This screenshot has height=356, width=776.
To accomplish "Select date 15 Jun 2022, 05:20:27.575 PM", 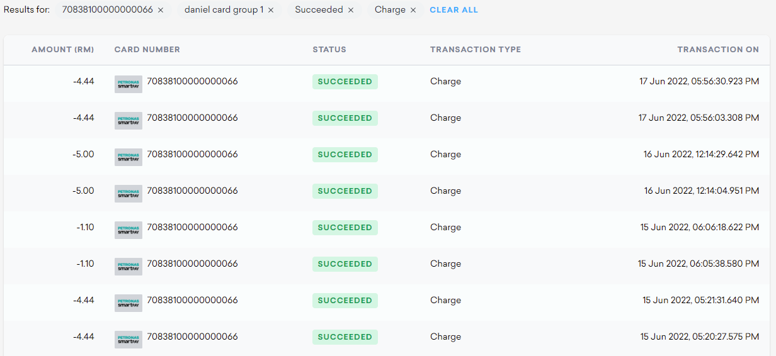I will coord(700,337).
